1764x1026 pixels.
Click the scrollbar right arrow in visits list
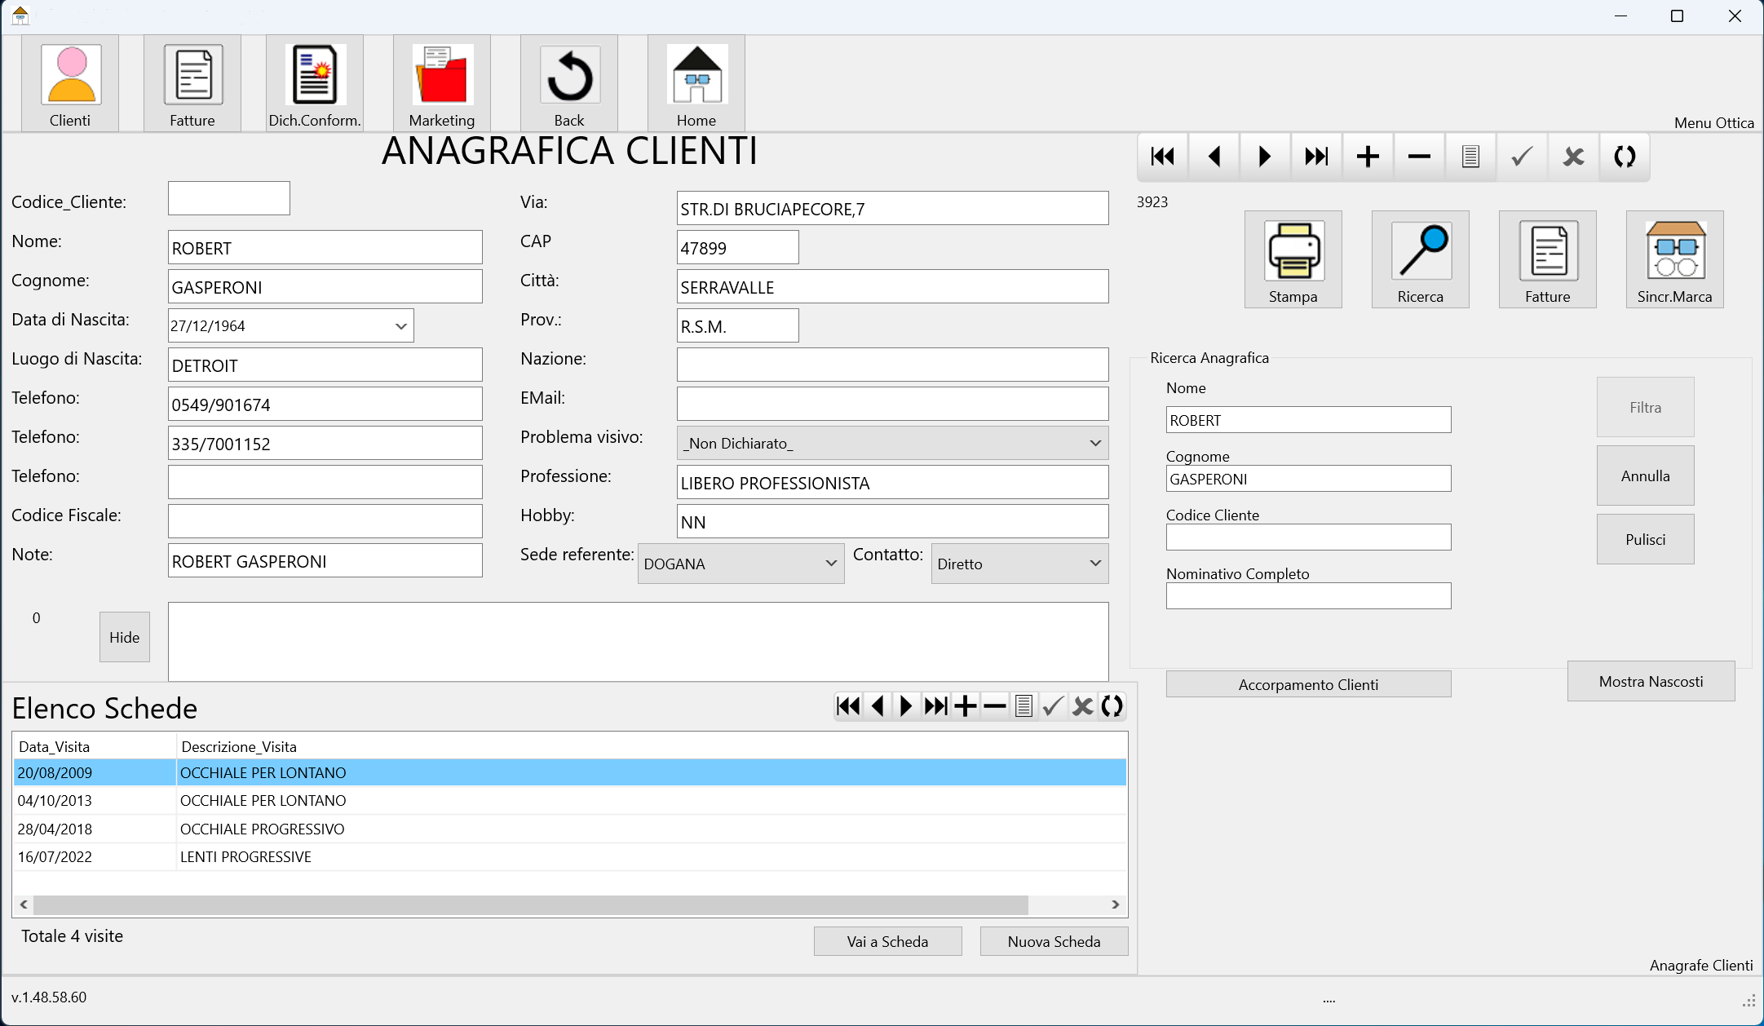point(1116,904)
